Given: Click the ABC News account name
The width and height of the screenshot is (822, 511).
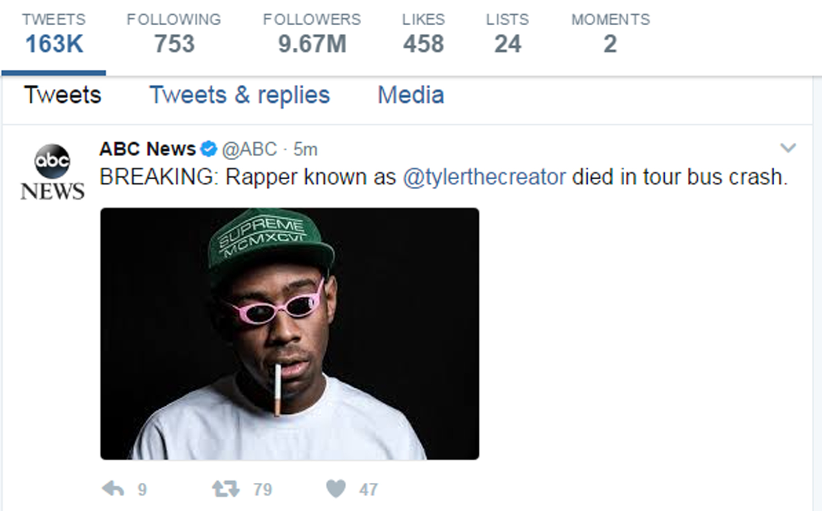Looking at the screenshot, I should 147,149.
